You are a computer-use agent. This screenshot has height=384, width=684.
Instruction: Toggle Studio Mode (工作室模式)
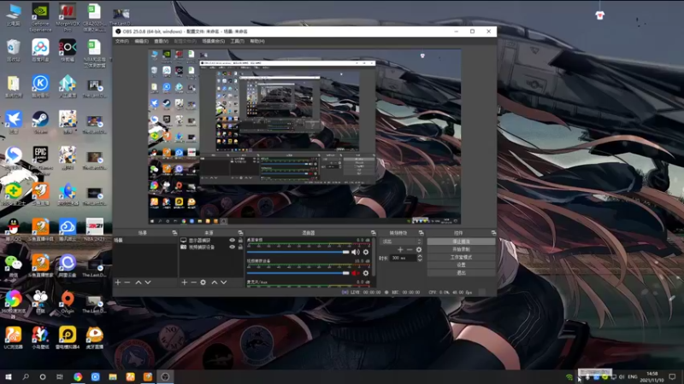coord(461,258)
